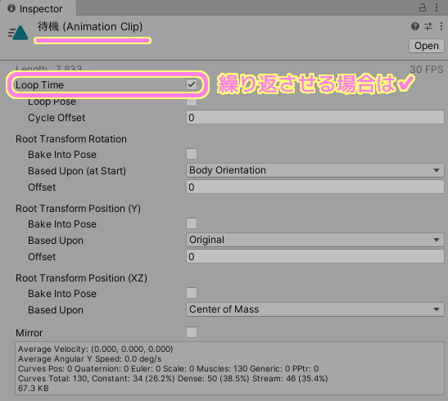Click the Open button
The width and height of the screenshot is (448, 401).
(427, 46)
